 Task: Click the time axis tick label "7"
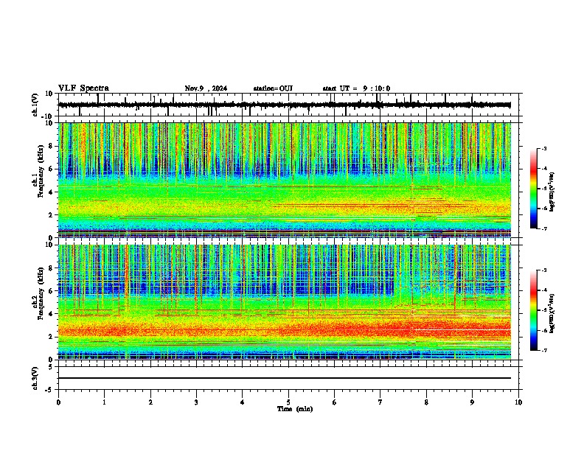[x=380, y=402]
